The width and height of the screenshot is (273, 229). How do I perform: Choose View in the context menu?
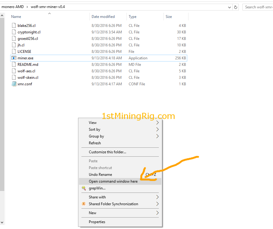point(120,123)
